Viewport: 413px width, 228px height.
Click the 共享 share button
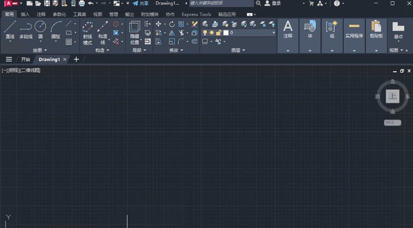tap(140, 3)
